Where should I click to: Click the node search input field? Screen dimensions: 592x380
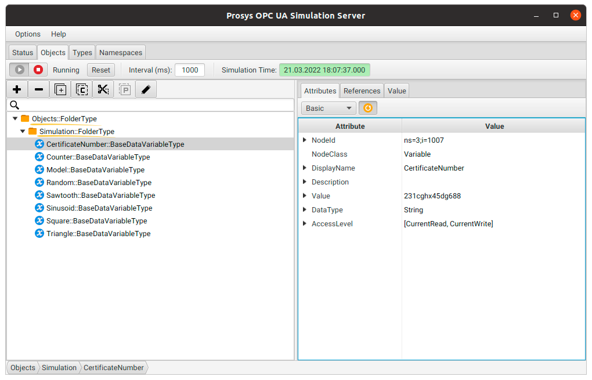tap(150, 105)
